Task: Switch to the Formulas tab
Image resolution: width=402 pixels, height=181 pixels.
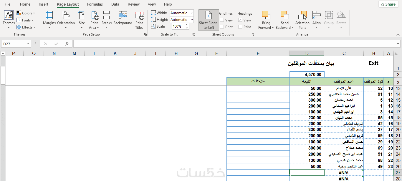Action: click(95, 4)
